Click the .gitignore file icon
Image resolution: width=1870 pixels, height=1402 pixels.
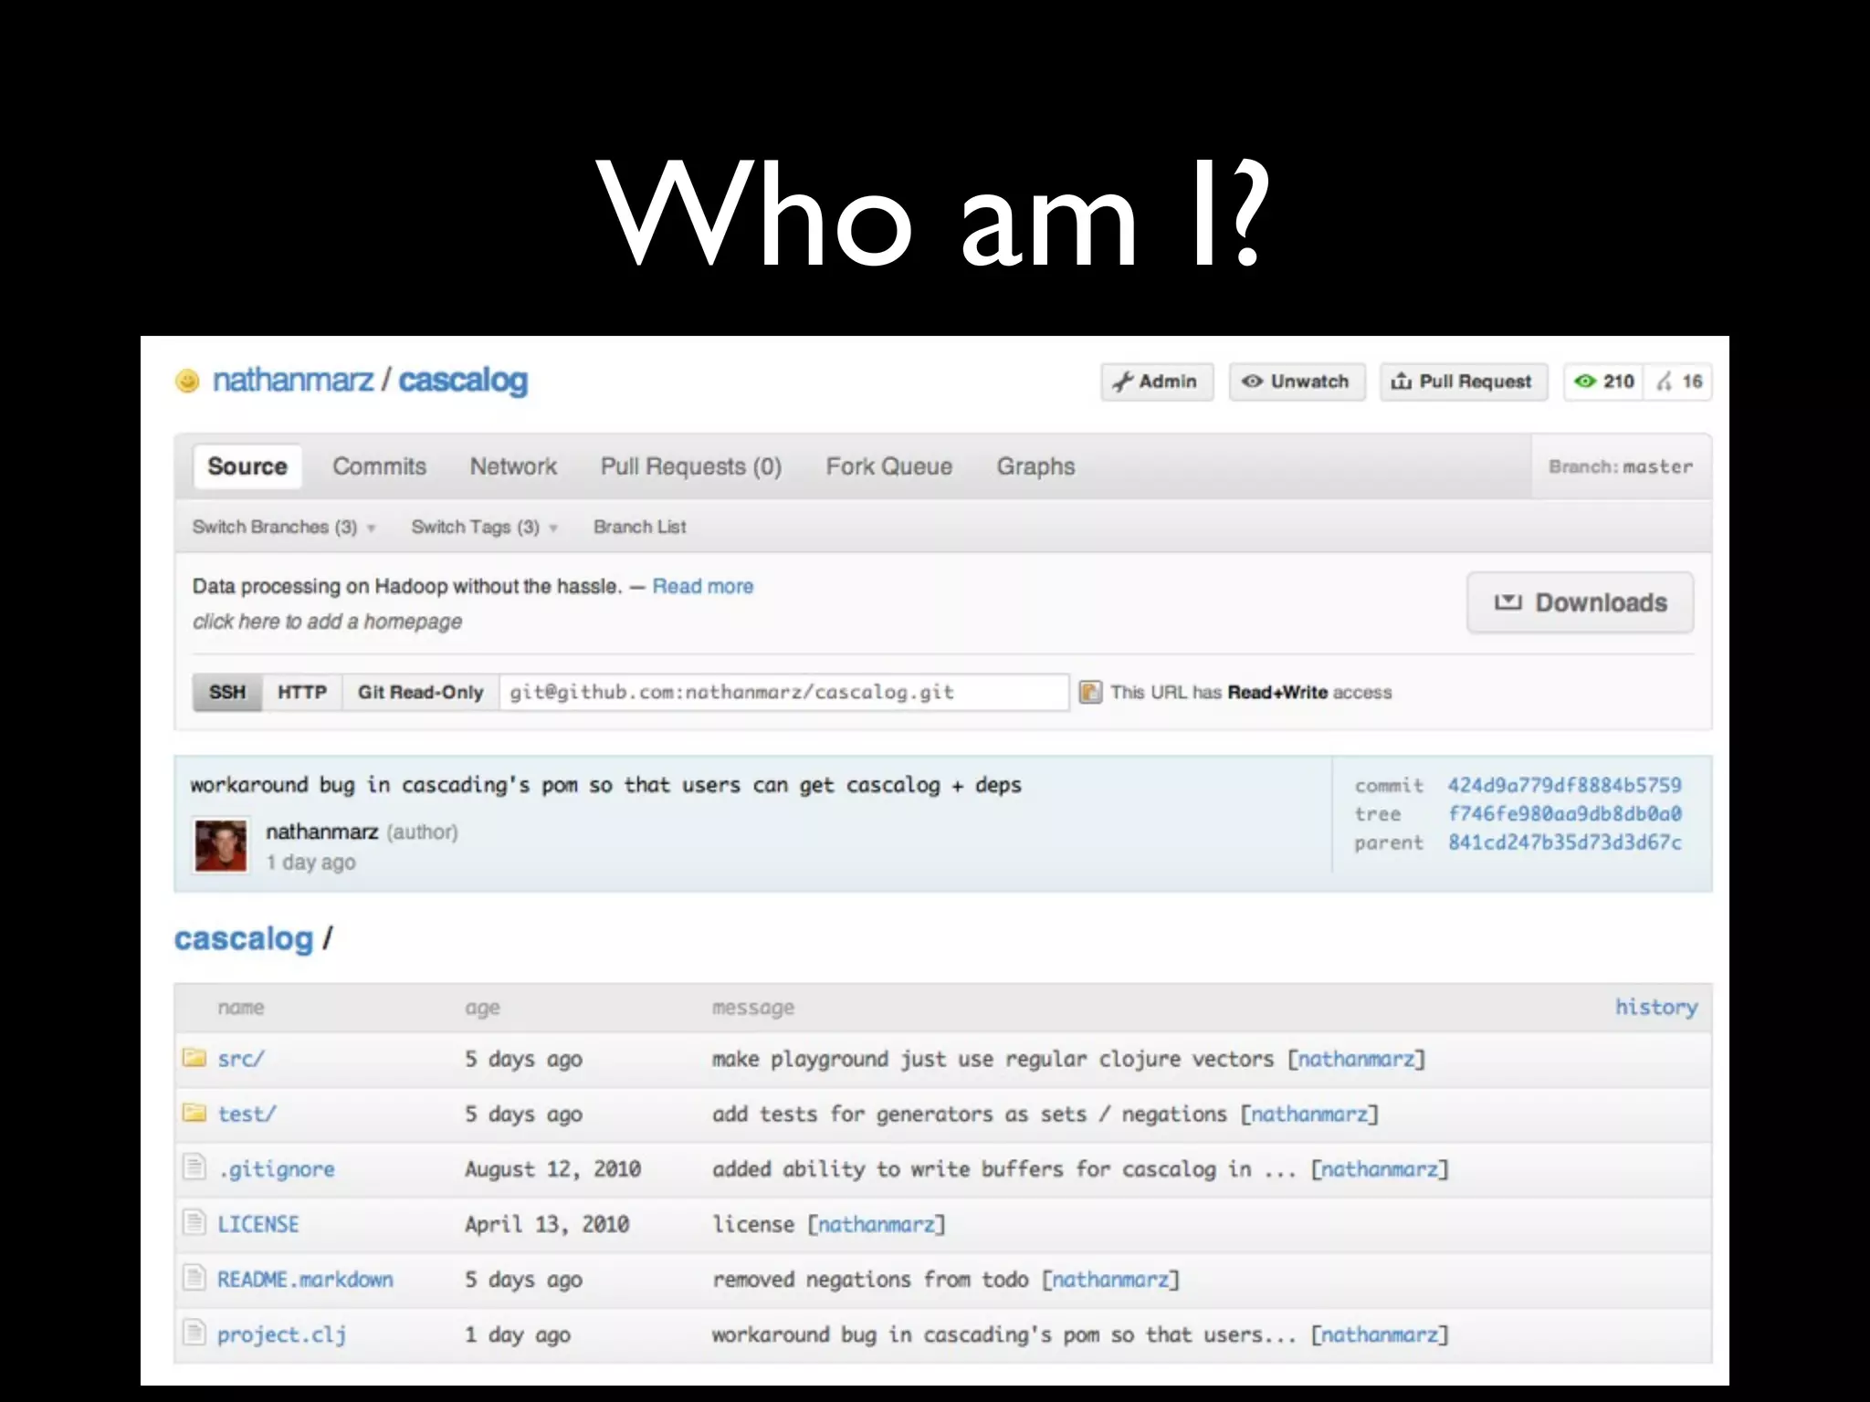click(x=194, y=1167)
